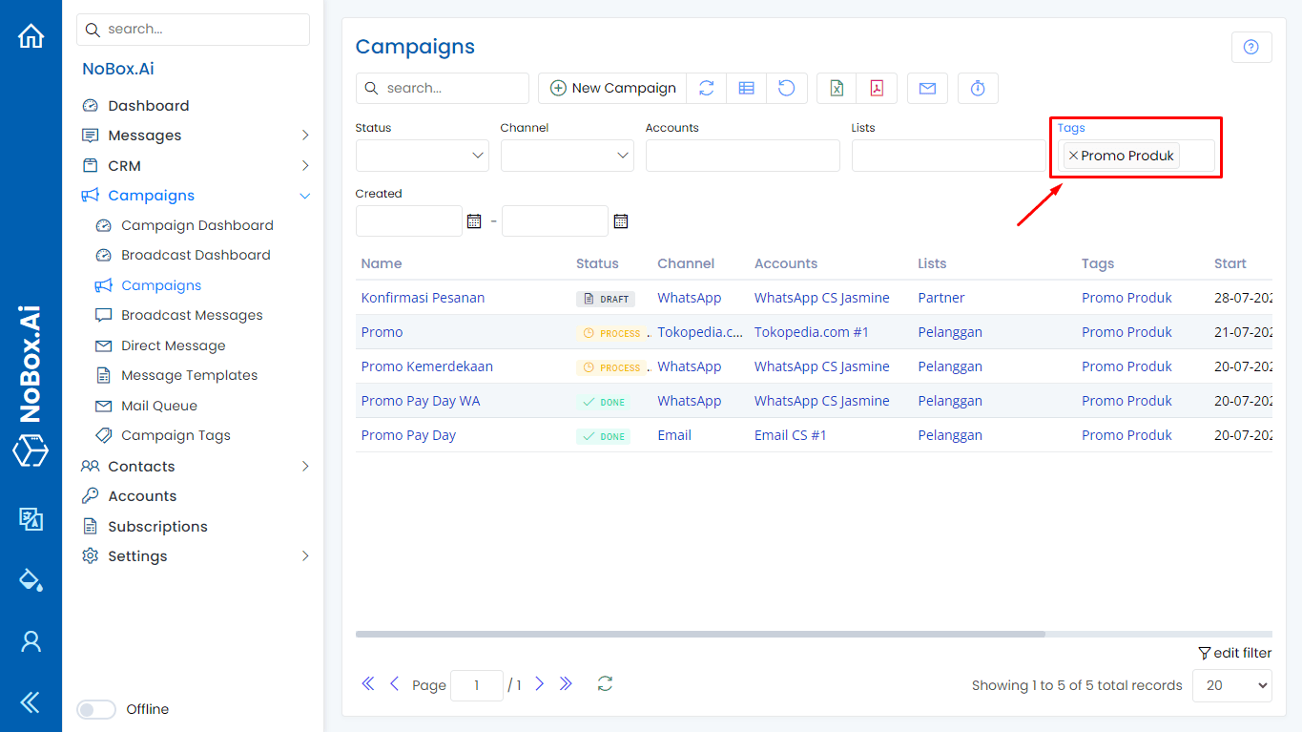Reset filters with the circular undo icon
This screenshot has width=1302, height=732.
[x=787, y=88]
